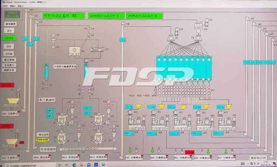Screen dimensions: 277x167
Task: Select the feeder machine icon 117
Action: pyautogui.click(x=97, y=49)
